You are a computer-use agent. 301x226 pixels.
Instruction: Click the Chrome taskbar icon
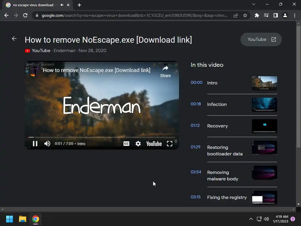point(36,219)
